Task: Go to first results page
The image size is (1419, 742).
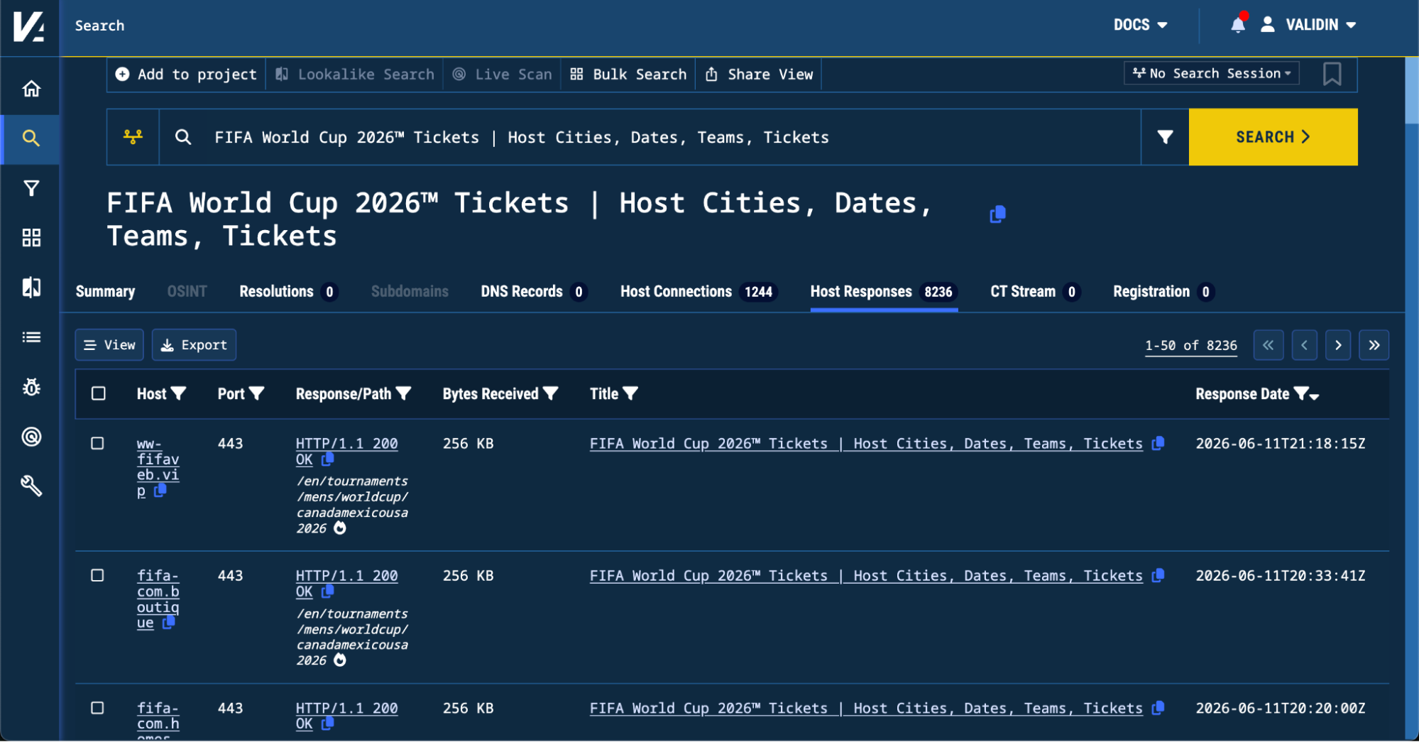Action: click(x=1268, y=345)
